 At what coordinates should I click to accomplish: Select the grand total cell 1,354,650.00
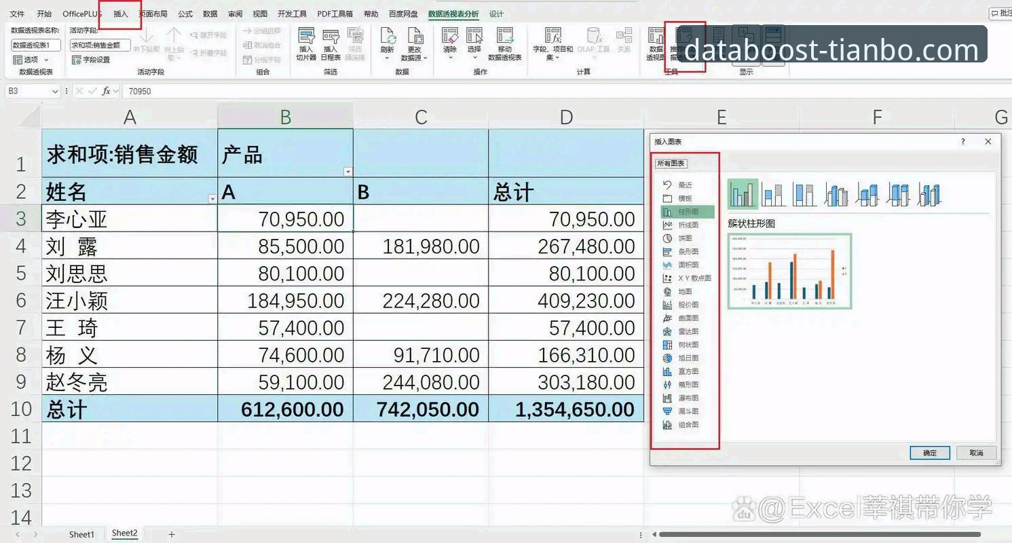[x=566, y=409]
